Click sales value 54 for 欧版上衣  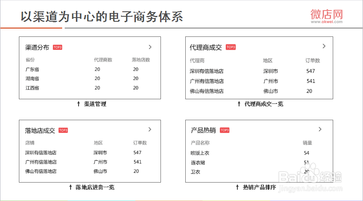coord(307,153)
